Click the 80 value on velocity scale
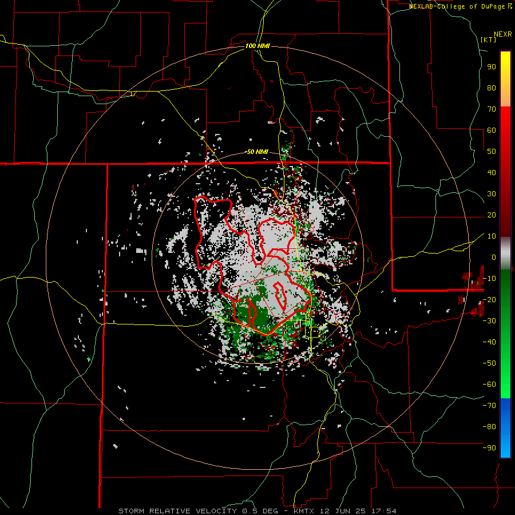Screen dimensions: 515x515 [492, 88]
